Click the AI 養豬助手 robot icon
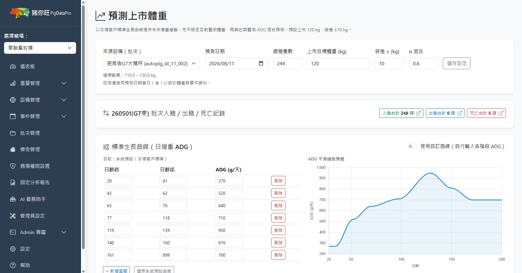 tap(13, 199)
